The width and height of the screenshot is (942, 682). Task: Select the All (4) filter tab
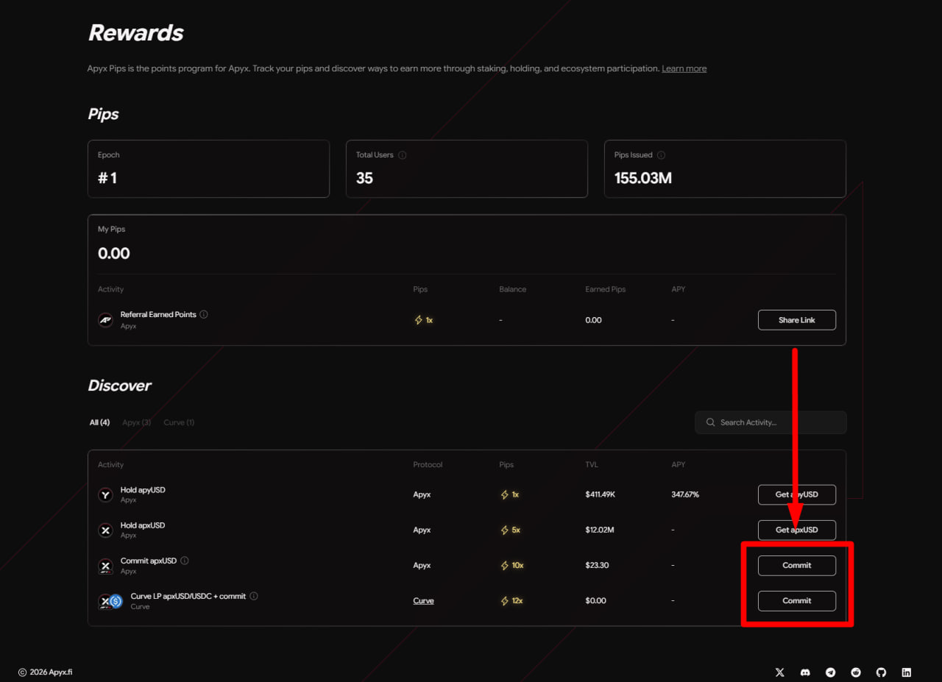point(99,422)
